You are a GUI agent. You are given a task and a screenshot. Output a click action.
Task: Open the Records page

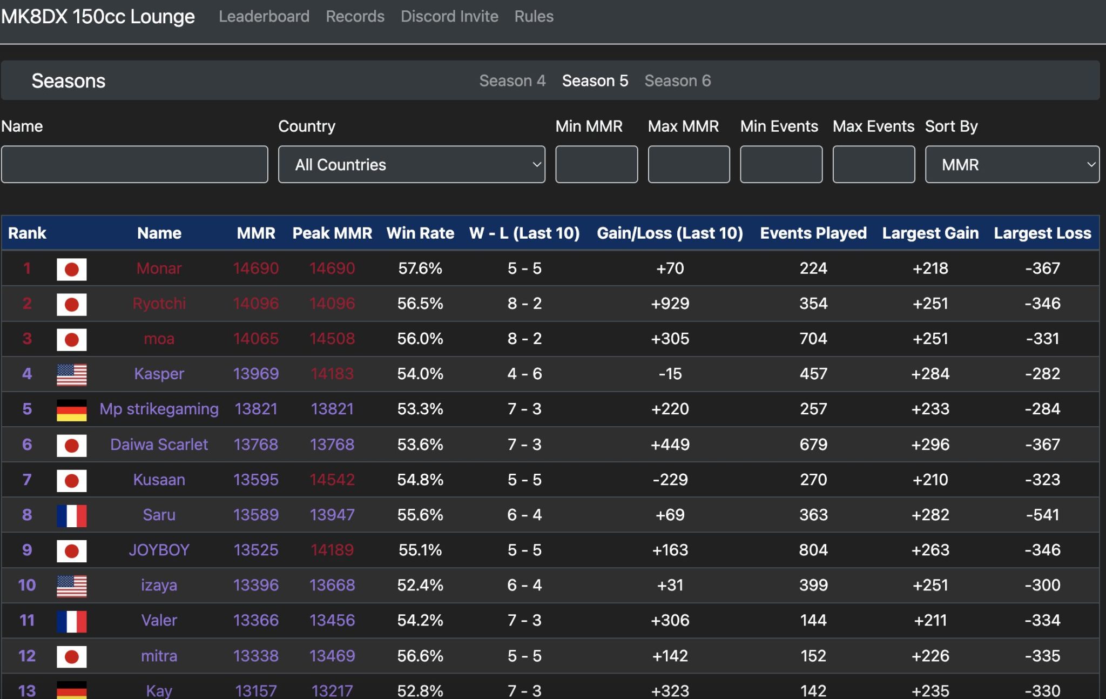(x=355, y=16)
